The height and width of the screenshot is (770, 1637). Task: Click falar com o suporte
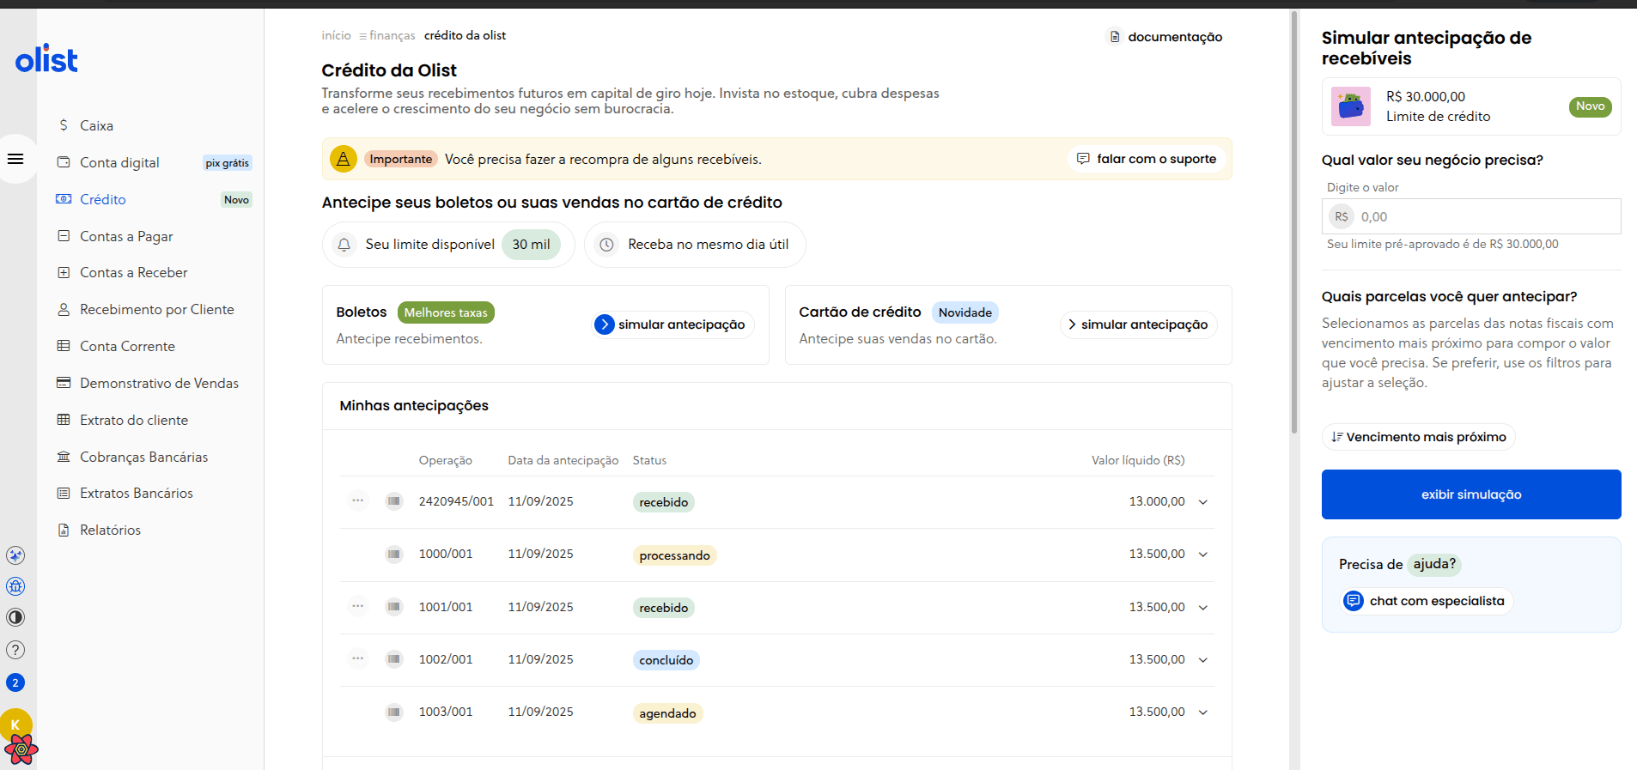pos(1147,159)
